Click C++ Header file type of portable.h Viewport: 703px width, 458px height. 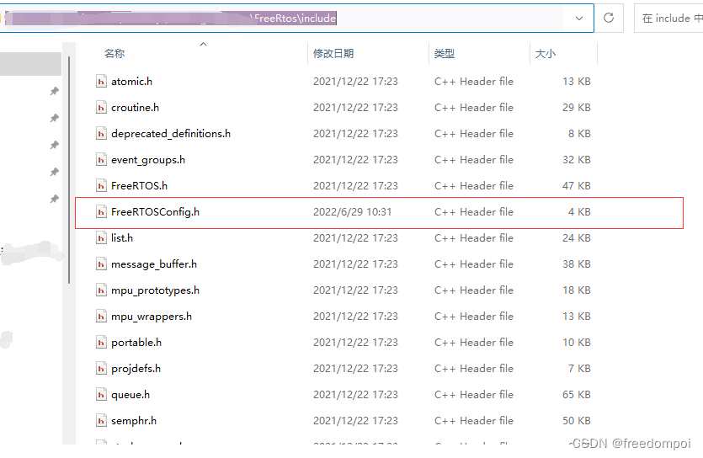(474, 343)
